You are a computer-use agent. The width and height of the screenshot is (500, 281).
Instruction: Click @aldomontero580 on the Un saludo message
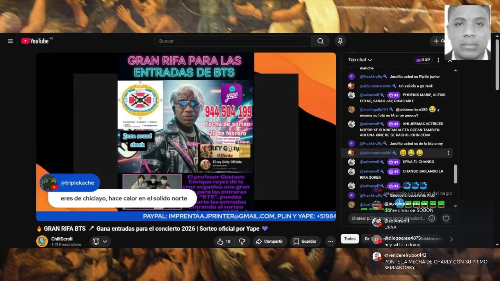click(x=375, y=86)
